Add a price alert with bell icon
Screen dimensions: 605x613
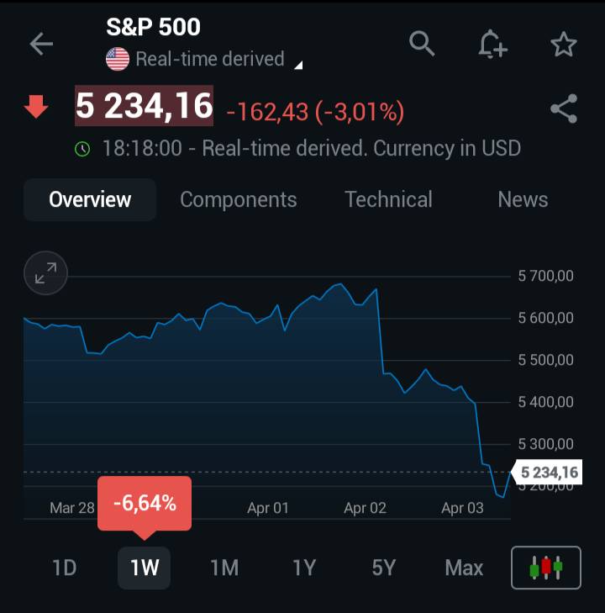pos(492,45)
